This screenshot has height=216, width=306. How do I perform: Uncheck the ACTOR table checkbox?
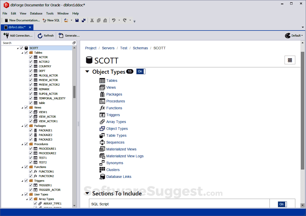pyautogui.click(x=31, y=57)
